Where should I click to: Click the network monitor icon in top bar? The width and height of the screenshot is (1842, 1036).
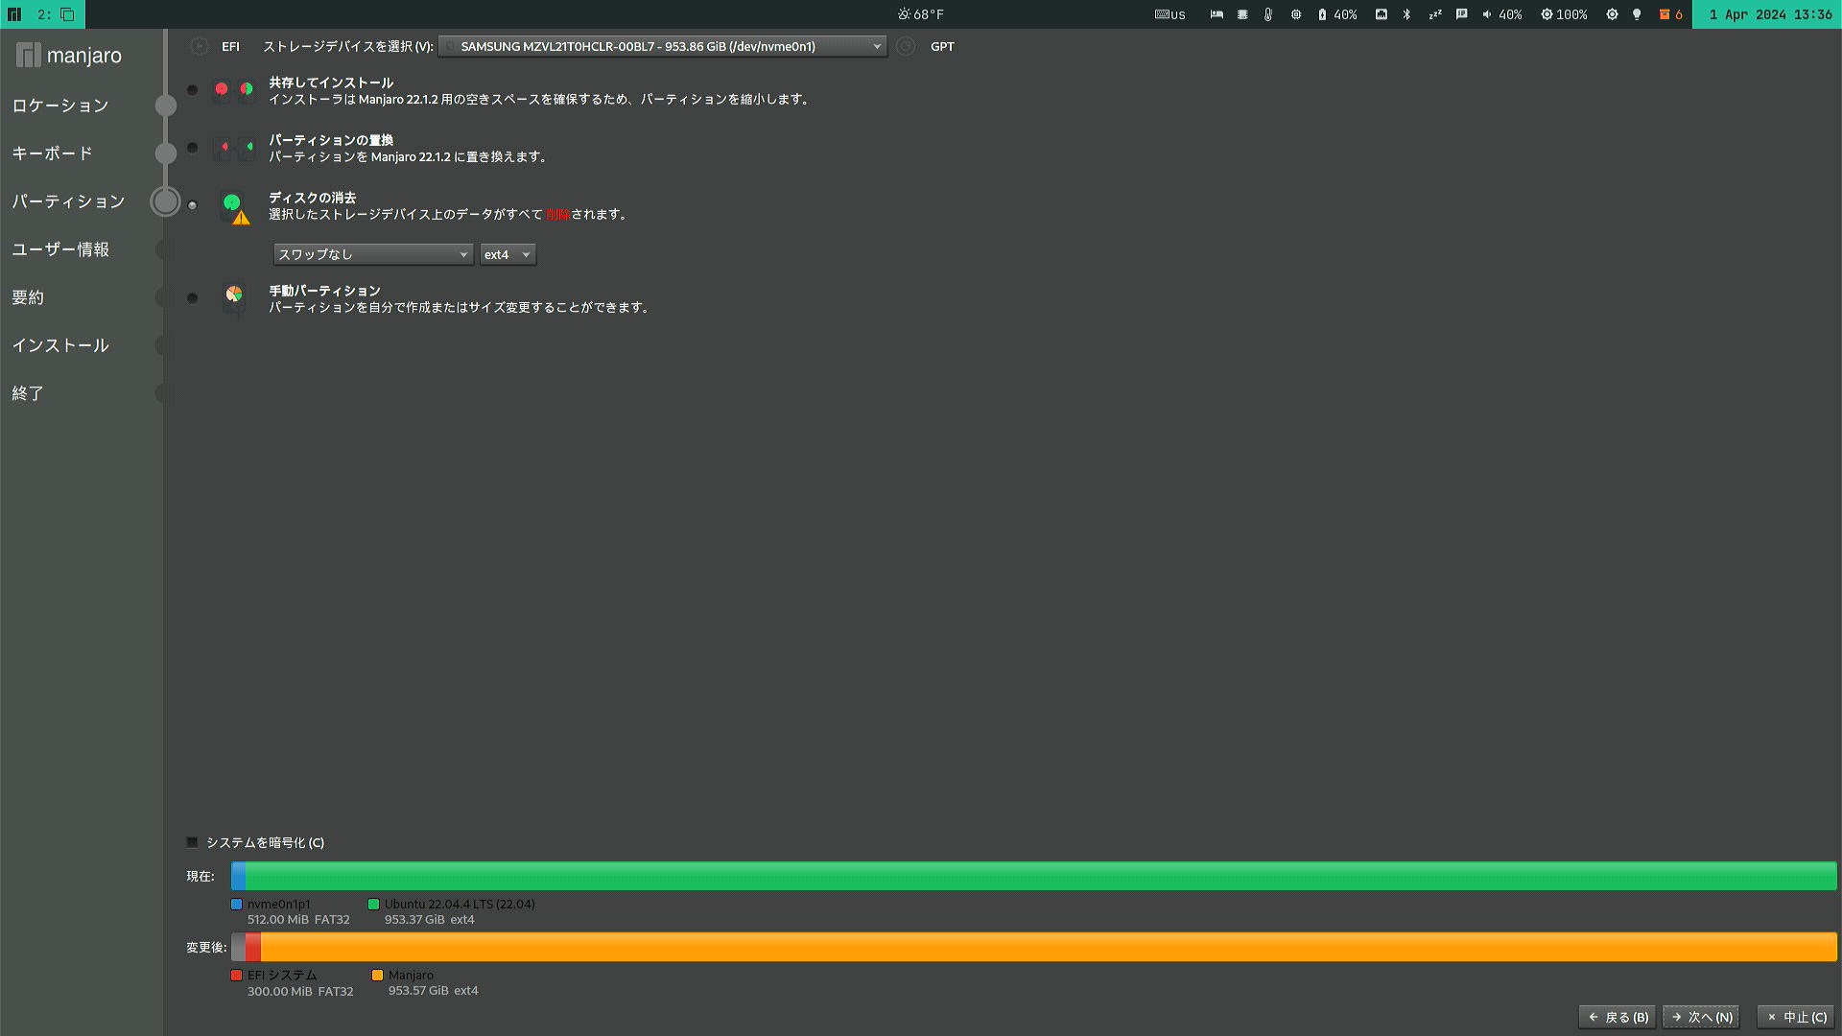1381,14
